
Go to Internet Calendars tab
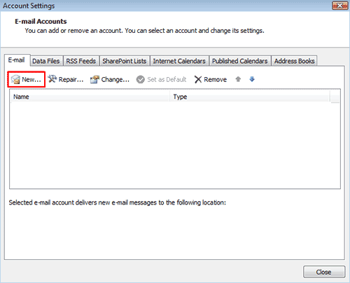point(179,61)
